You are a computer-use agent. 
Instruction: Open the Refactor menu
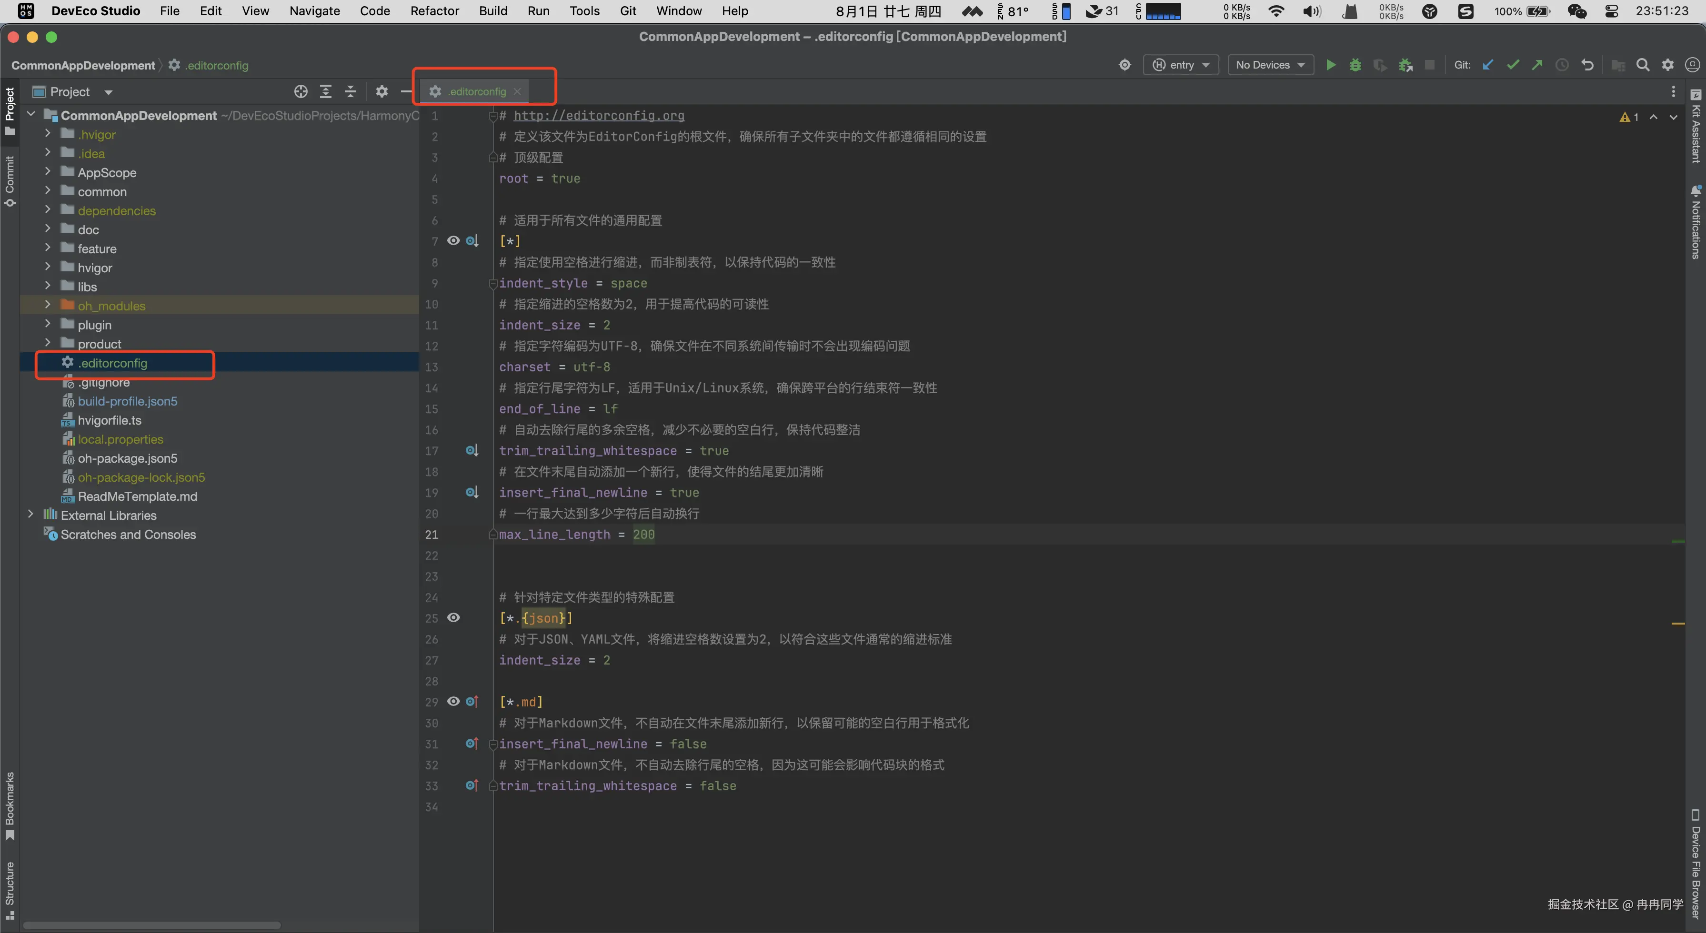tap(434, 11)
